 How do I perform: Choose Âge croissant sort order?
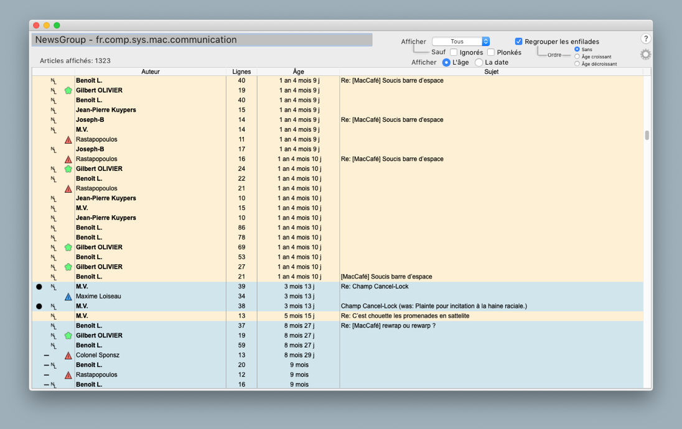(577, 57)
